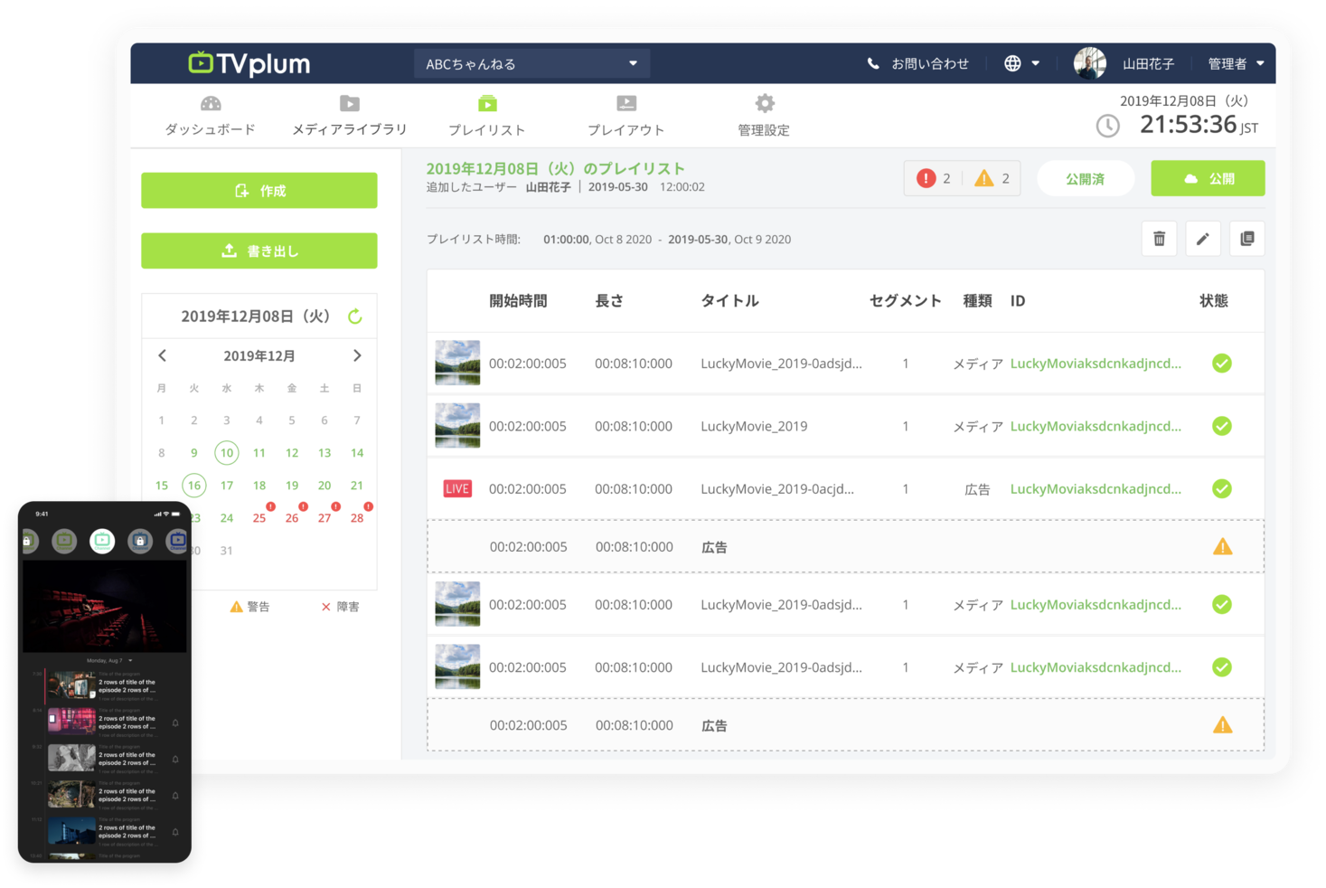The image size is (1326, 888).
Task: Open the LuckyMoviaksdcnkadjncd ID link
Action: pos(1096,363)
